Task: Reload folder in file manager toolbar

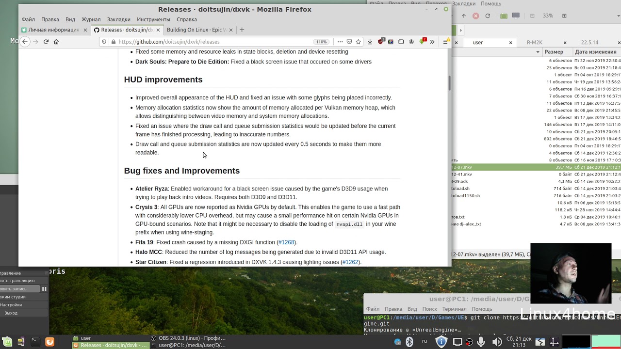Action: coord(488,16)
